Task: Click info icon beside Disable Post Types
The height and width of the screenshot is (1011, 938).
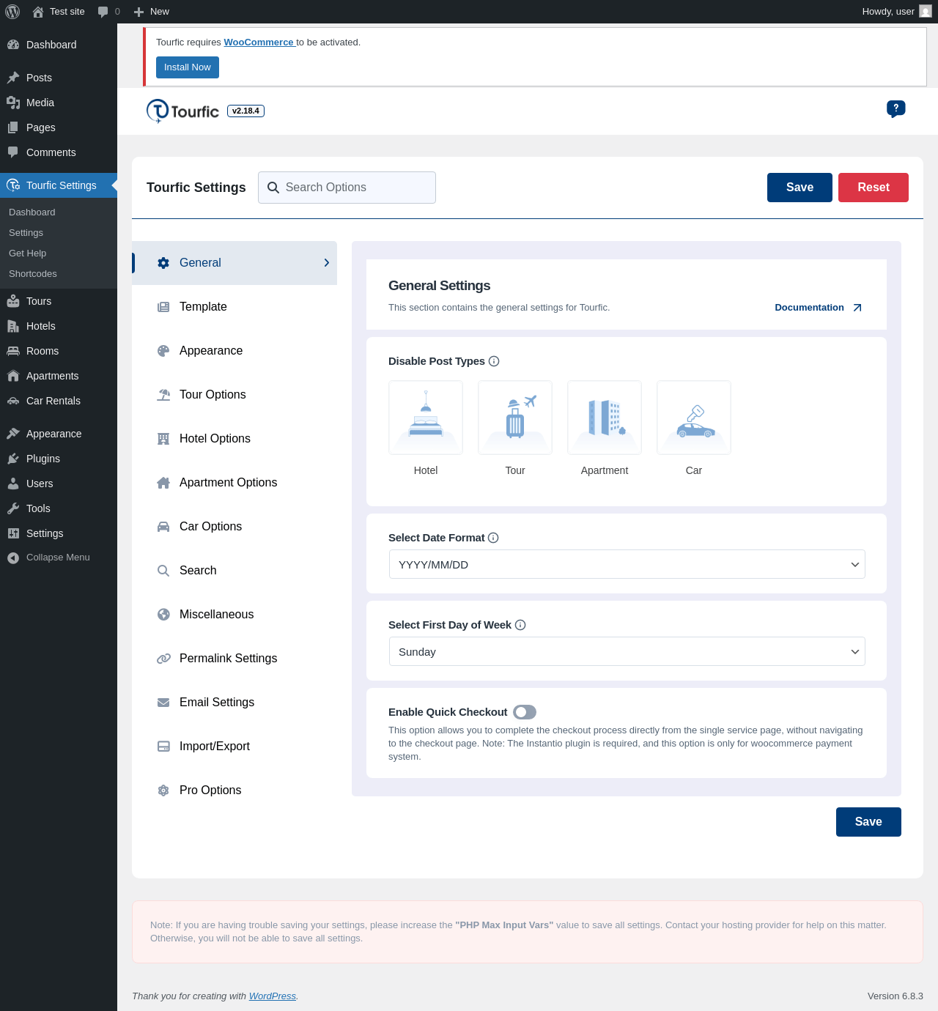Action: coord(494,361)
